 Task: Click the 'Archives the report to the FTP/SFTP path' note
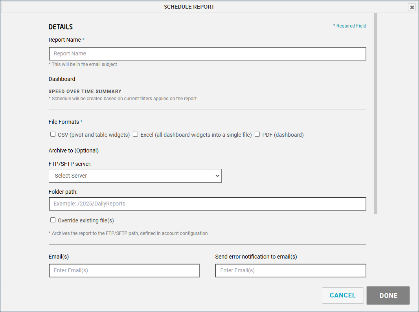[x=128, y=233]
